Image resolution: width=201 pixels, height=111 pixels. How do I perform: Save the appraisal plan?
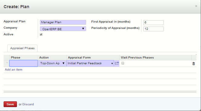tap(10, 104)
